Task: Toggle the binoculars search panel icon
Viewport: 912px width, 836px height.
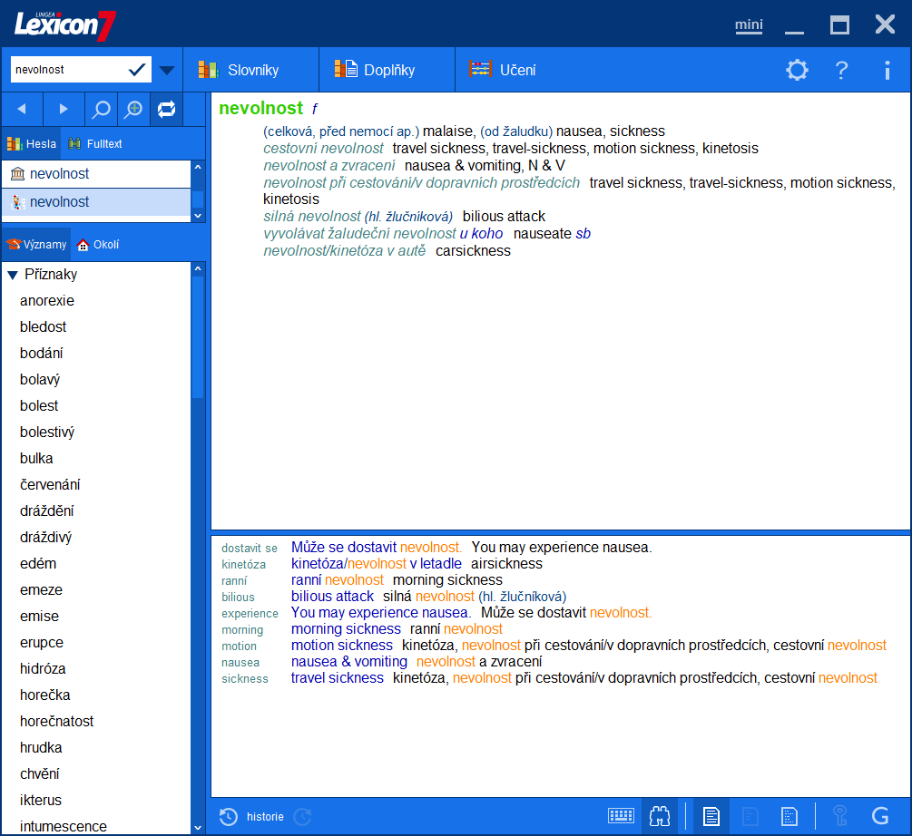Action: (660, 816)
